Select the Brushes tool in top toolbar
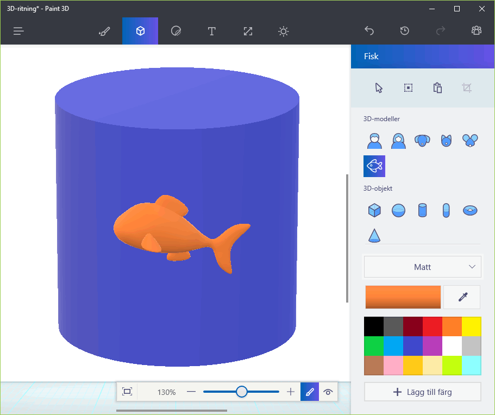Screen dimensions: 495x415 (104, 31)
